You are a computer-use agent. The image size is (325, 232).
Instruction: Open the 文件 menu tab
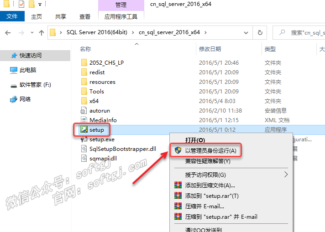12,16
